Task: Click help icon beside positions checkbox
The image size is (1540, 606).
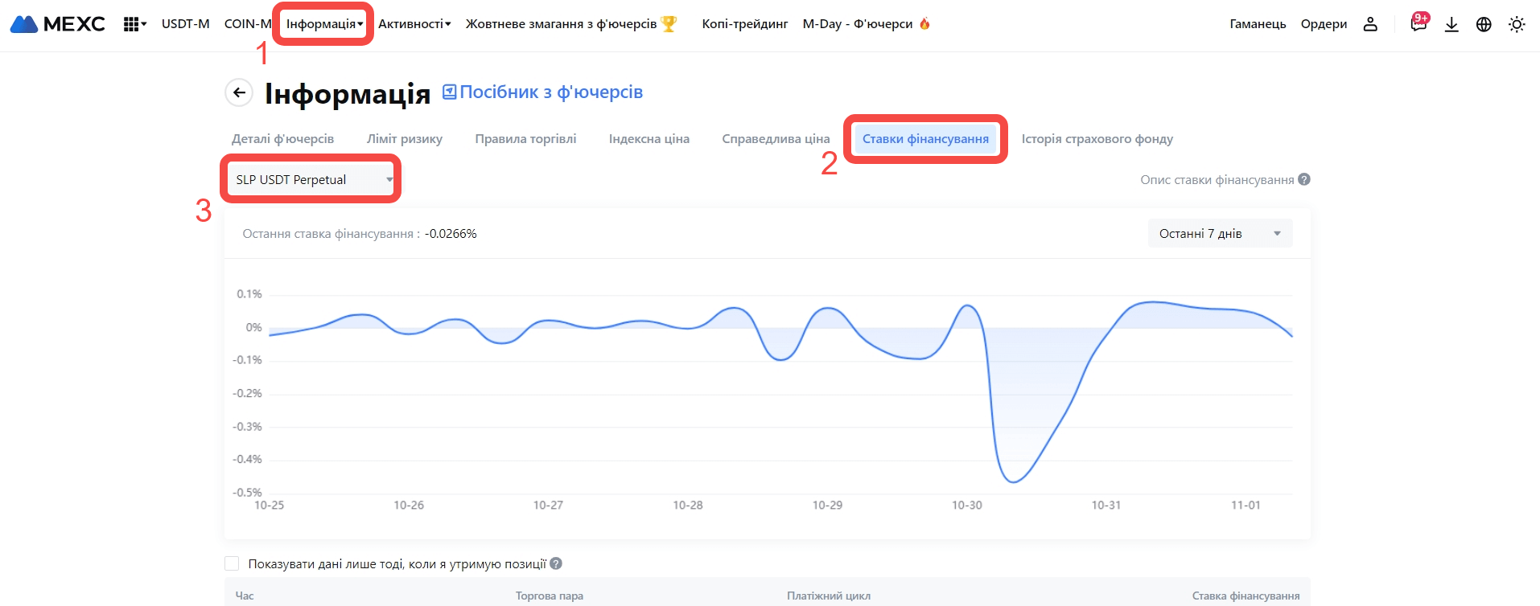Action: click(x=556, y=563)
